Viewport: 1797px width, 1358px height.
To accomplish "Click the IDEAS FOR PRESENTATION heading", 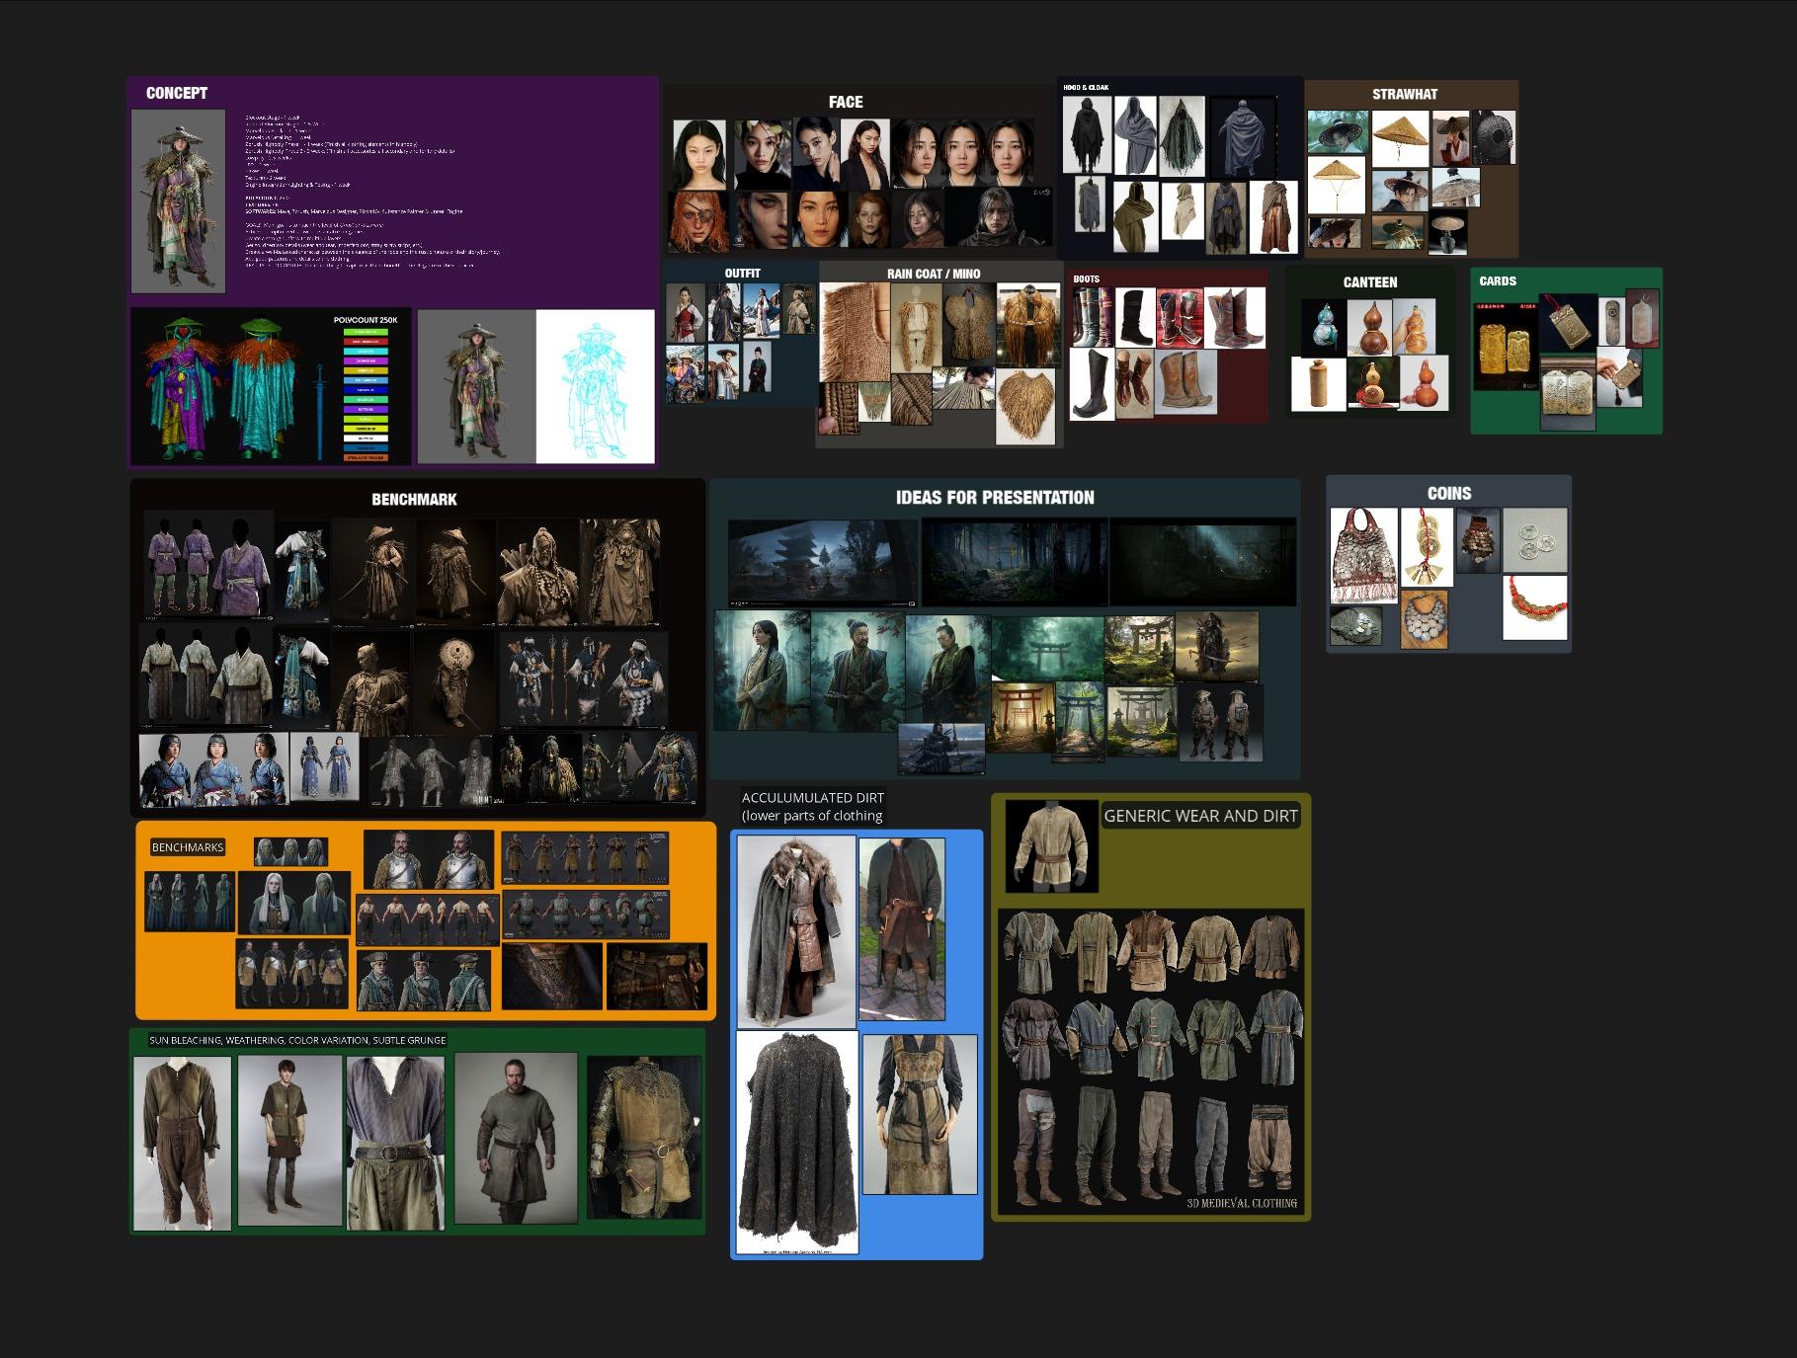I will click(994, 498).
